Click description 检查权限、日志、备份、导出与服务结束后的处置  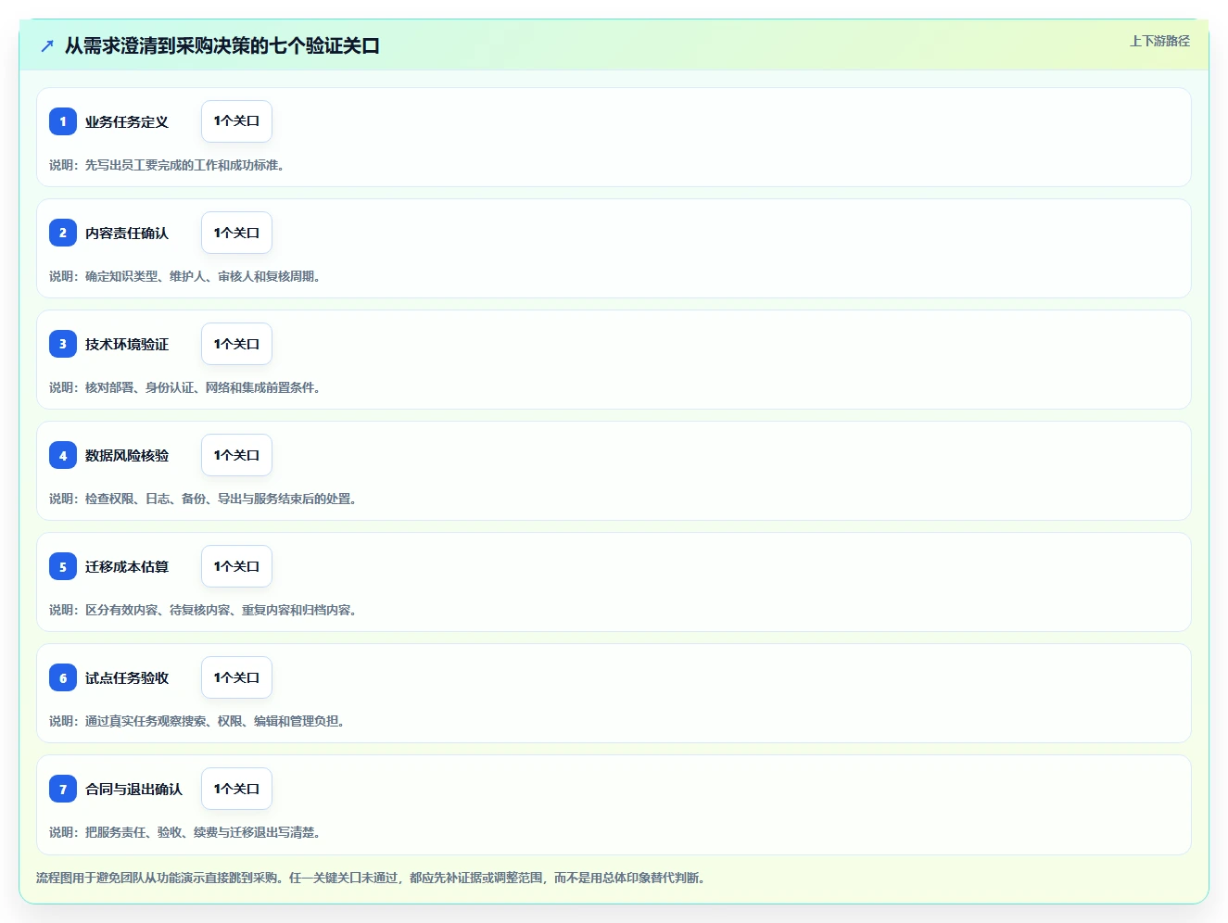221,499
